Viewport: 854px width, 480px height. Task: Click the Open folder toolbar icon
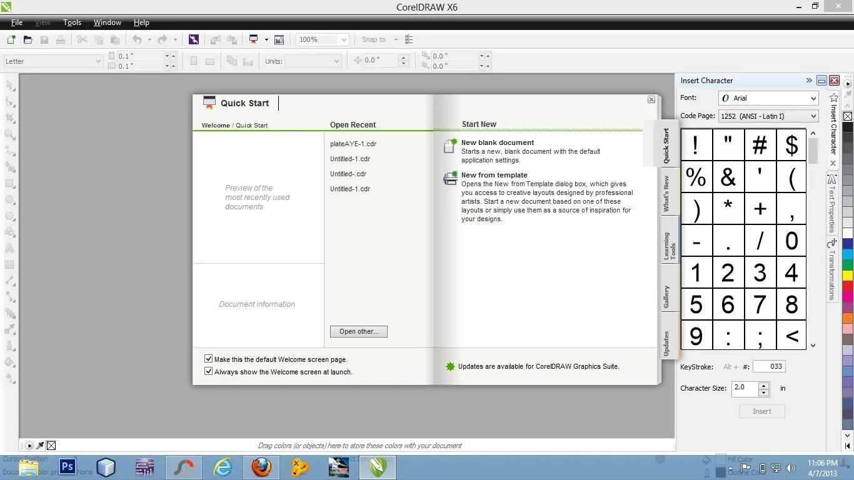pyautogui.click(x=28, y=39)
